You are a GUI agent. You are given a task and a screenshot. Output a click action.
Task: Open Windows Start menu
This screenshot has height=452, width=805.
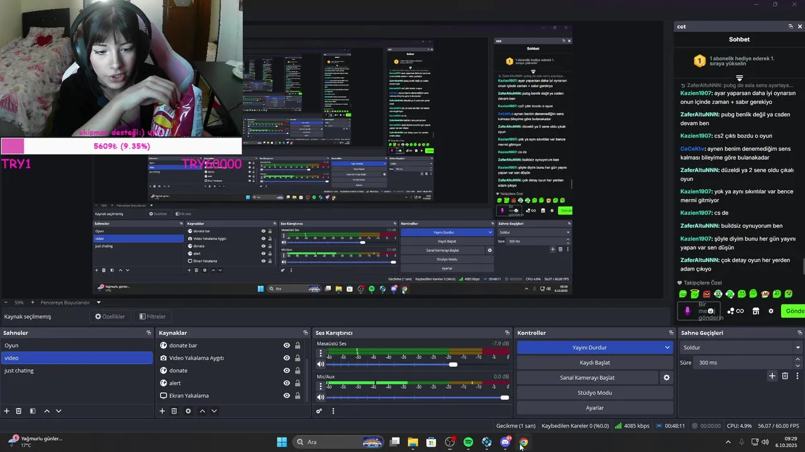click(282, 442)
